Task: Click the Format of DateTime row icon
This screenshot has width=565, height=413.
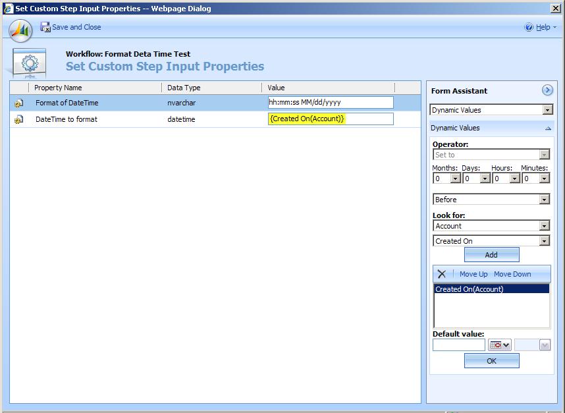Action: point(18,103)
